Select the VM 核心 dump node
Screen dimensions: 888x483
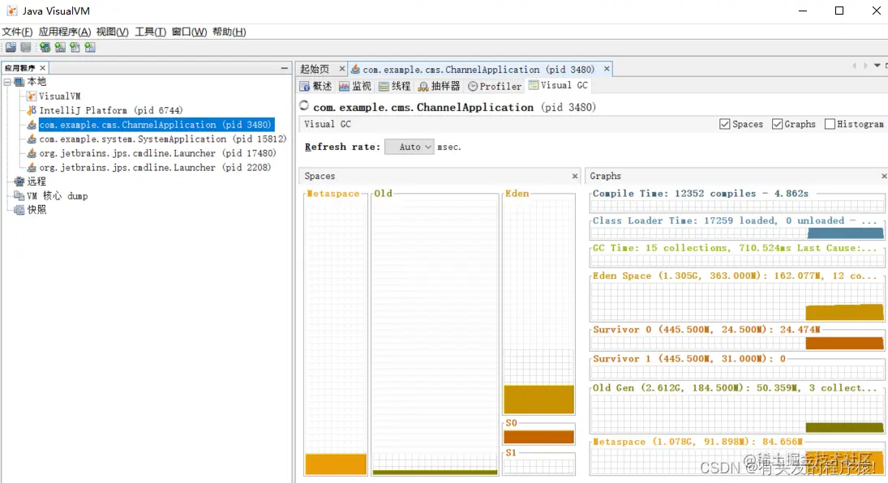coord(58,196)
